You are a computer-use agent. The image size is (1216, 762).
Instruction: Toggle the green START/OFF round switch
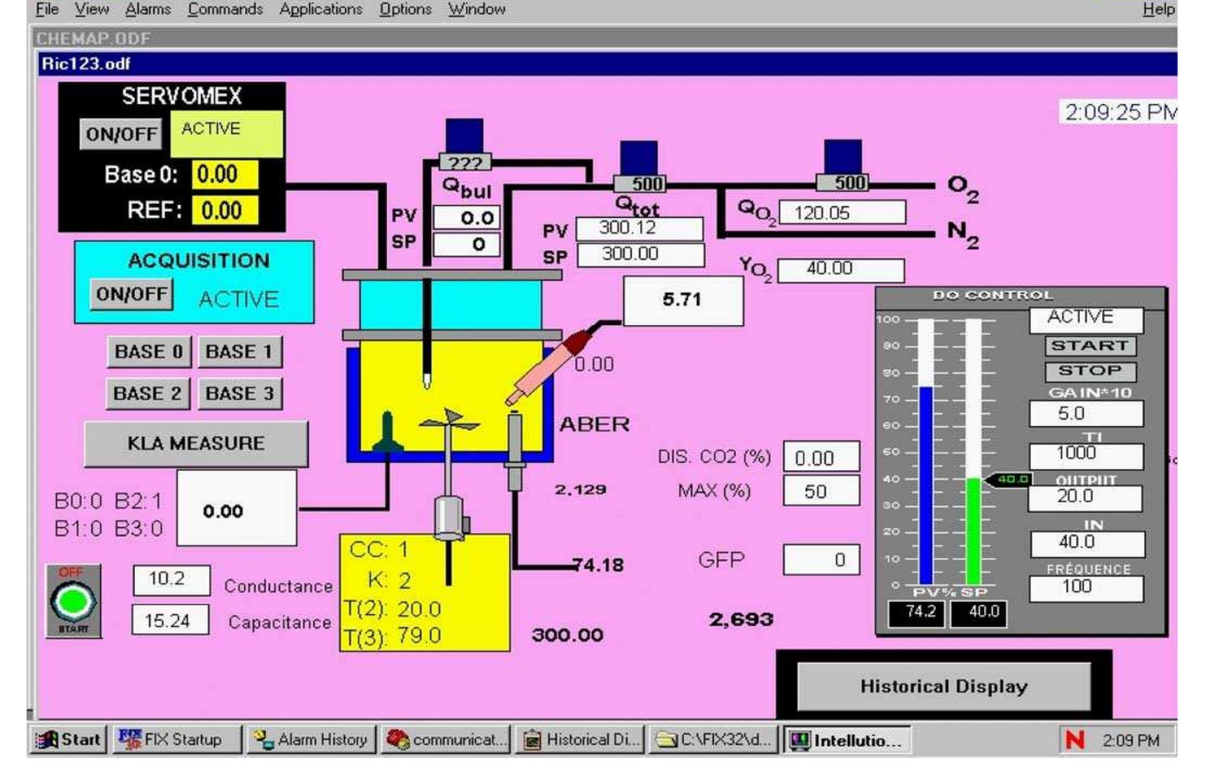[x=73, y=601]
